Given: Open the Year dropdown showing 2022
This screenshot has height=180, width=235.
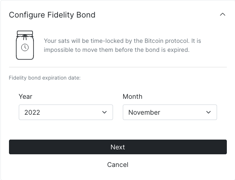Looking at the screenshot, I should click(x=66, y=112).
